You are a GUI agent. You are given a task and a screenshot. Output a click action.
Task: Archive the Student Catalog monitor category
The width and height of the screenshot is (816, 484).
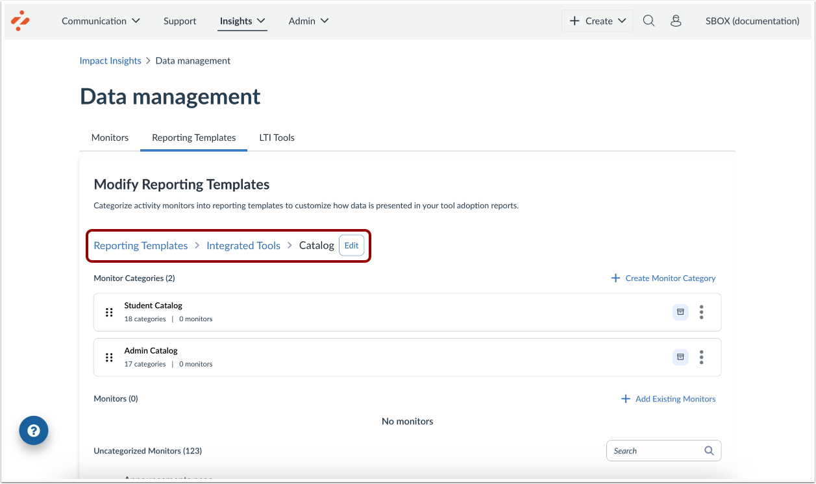coord(680,312)
